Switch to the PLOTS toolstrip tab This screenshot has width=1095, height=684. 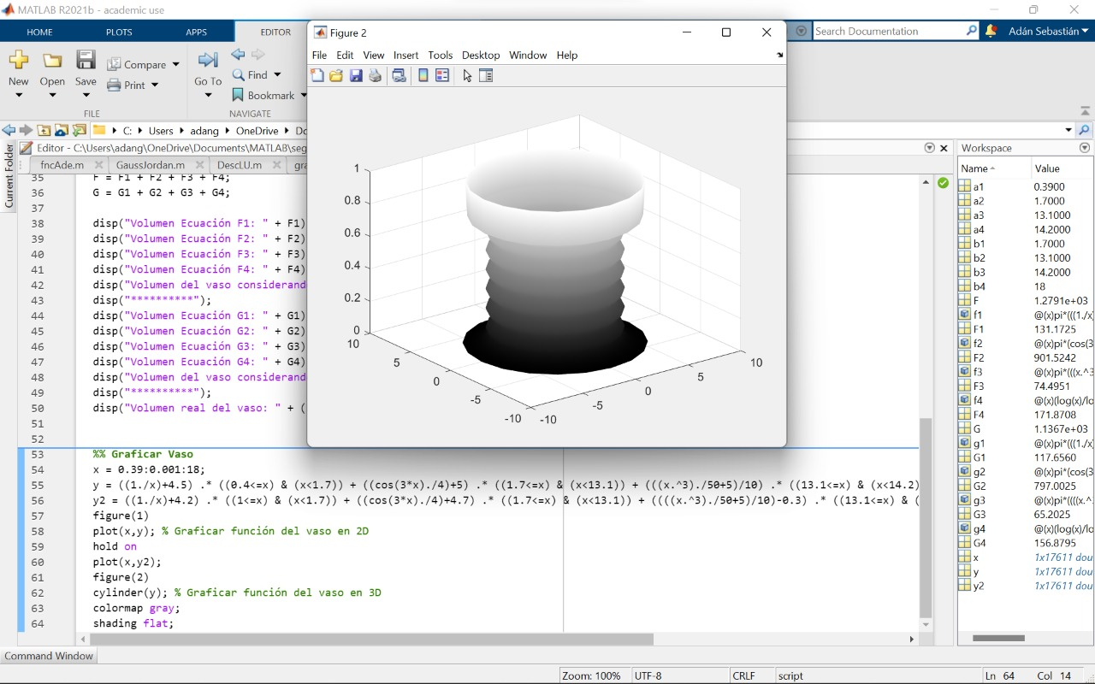(119, 32)
